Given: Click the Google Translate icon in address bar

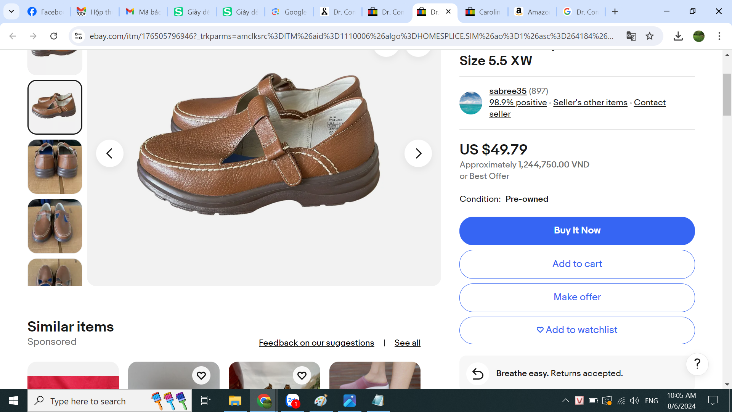Looking at the screenshot, I should pyautogui.click(x=631, y=36).
